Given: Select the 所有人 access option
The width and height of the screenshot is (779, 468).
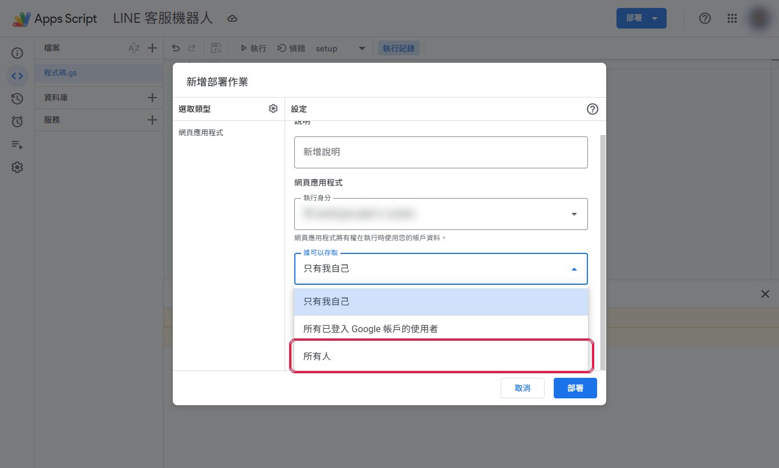Looking at the screenshot, I should [x=441, y=356].
